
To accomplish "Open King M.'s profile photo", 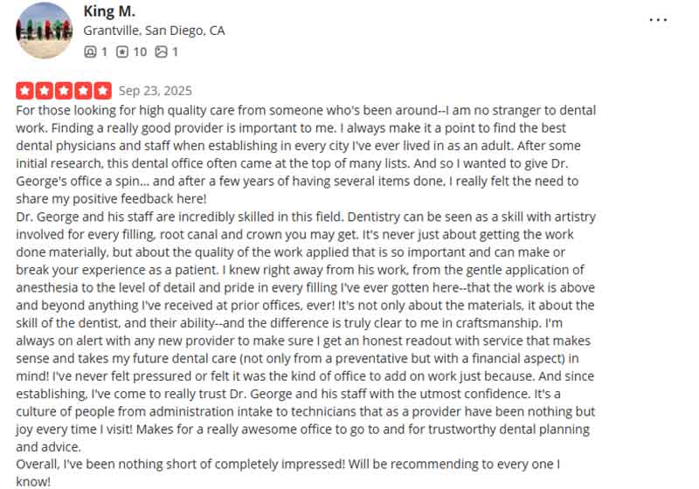I will pyautogui.click(x=44, y=31).
